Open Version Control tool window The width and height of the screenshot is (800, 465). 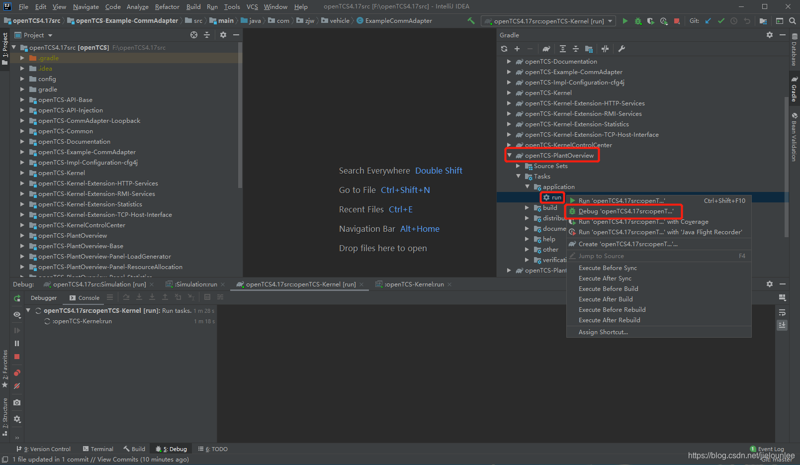pyautogui.click(x=44, y=449)
